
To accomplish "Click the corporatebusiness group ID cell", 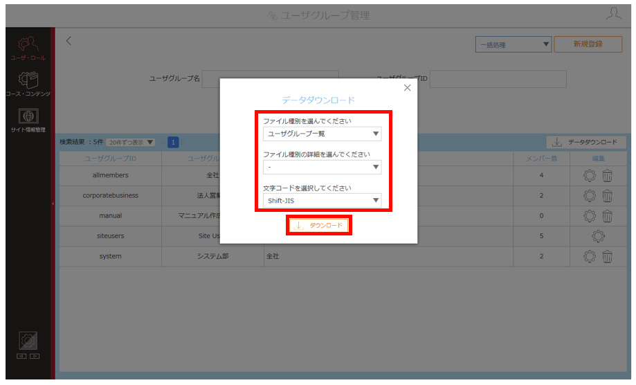I will (x=110, y=195).
